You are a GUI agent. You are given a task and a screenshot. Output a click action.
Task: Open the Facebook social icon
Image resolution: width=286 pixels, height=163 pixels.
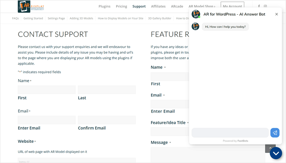point(259,6)
